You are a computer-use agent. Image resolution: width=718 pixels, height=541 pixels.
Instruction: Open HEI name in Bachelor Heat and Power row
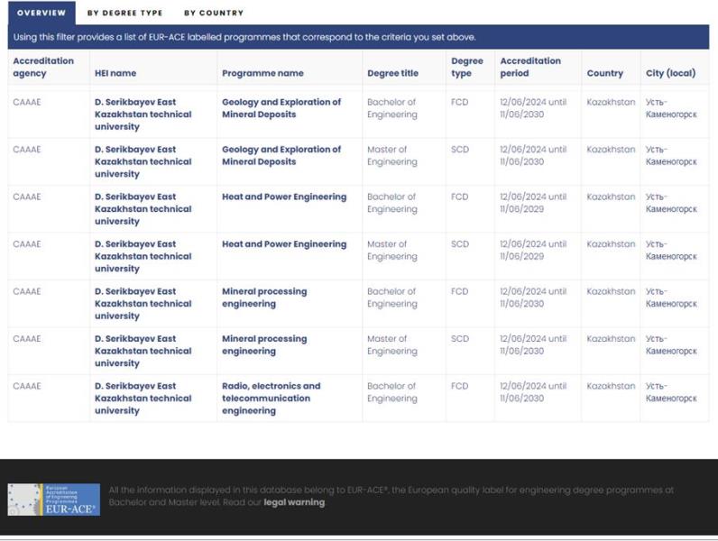click(x=143, y=208)
